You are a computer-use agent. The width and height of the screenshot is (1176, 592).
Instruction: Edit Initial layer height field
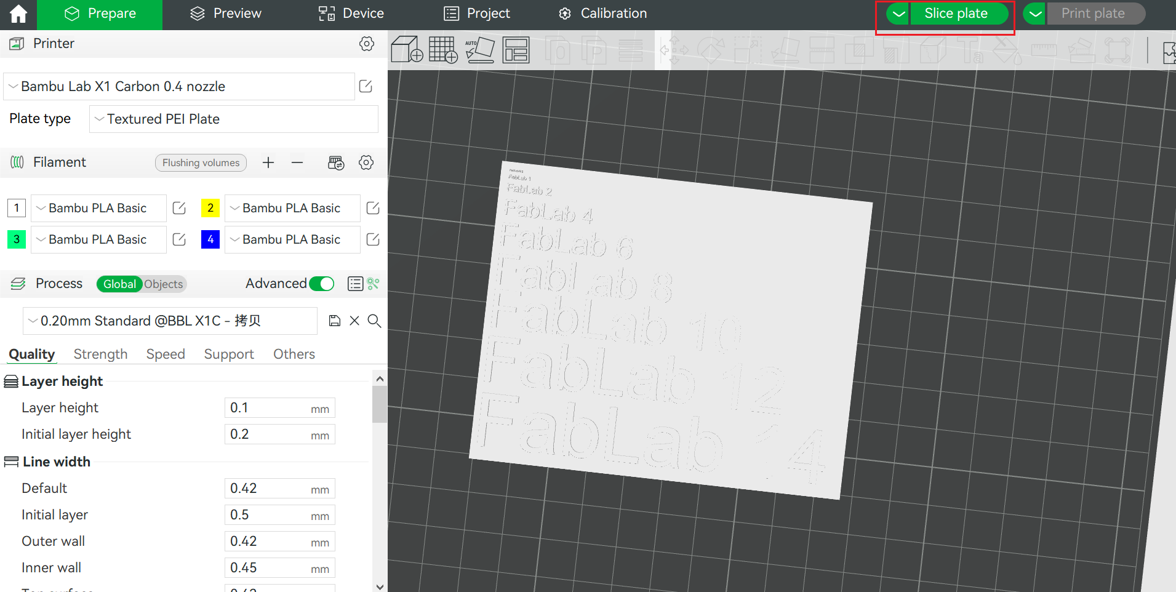(x=280, y=434)
